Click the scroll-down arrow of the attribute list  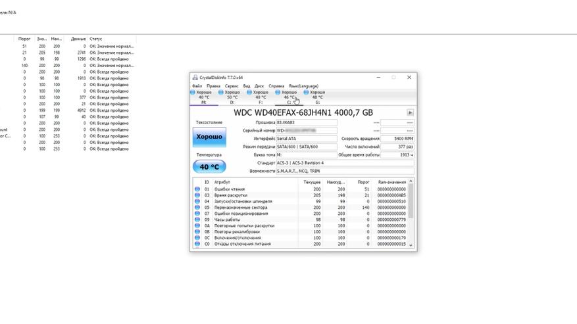pos(411,245)
